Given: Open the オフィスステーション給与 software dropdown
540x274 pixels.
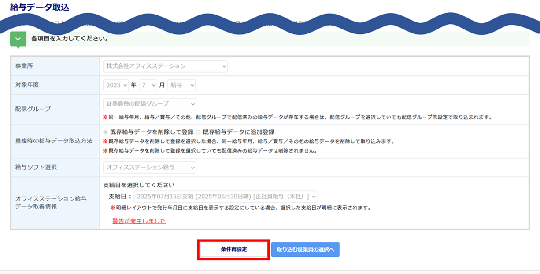Looking at the screenshot, I should click(x=150, y=168).
